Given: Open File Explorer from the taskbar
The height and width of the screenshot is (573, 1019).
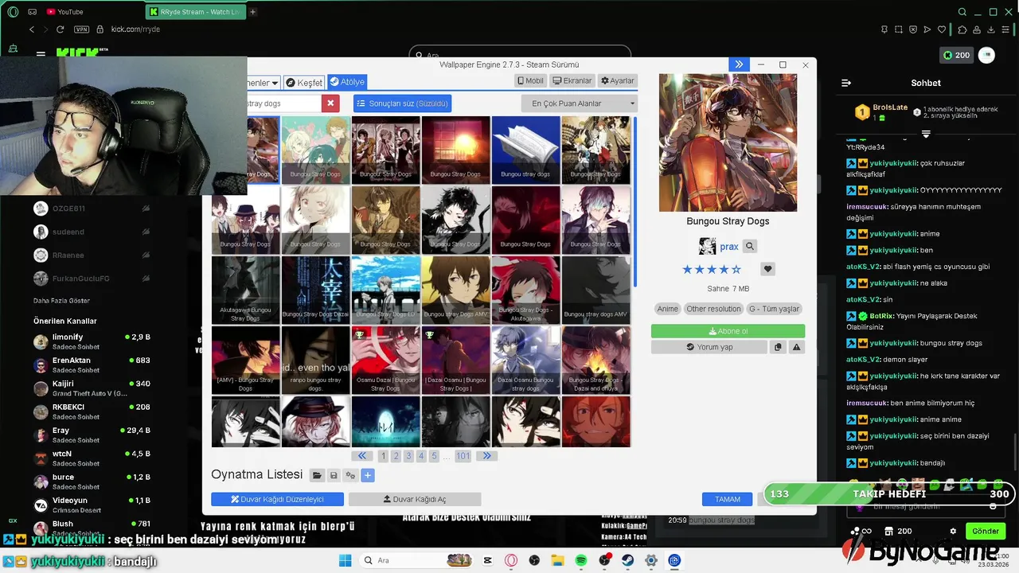Looking at the screenshot, I should coord(558,560).
